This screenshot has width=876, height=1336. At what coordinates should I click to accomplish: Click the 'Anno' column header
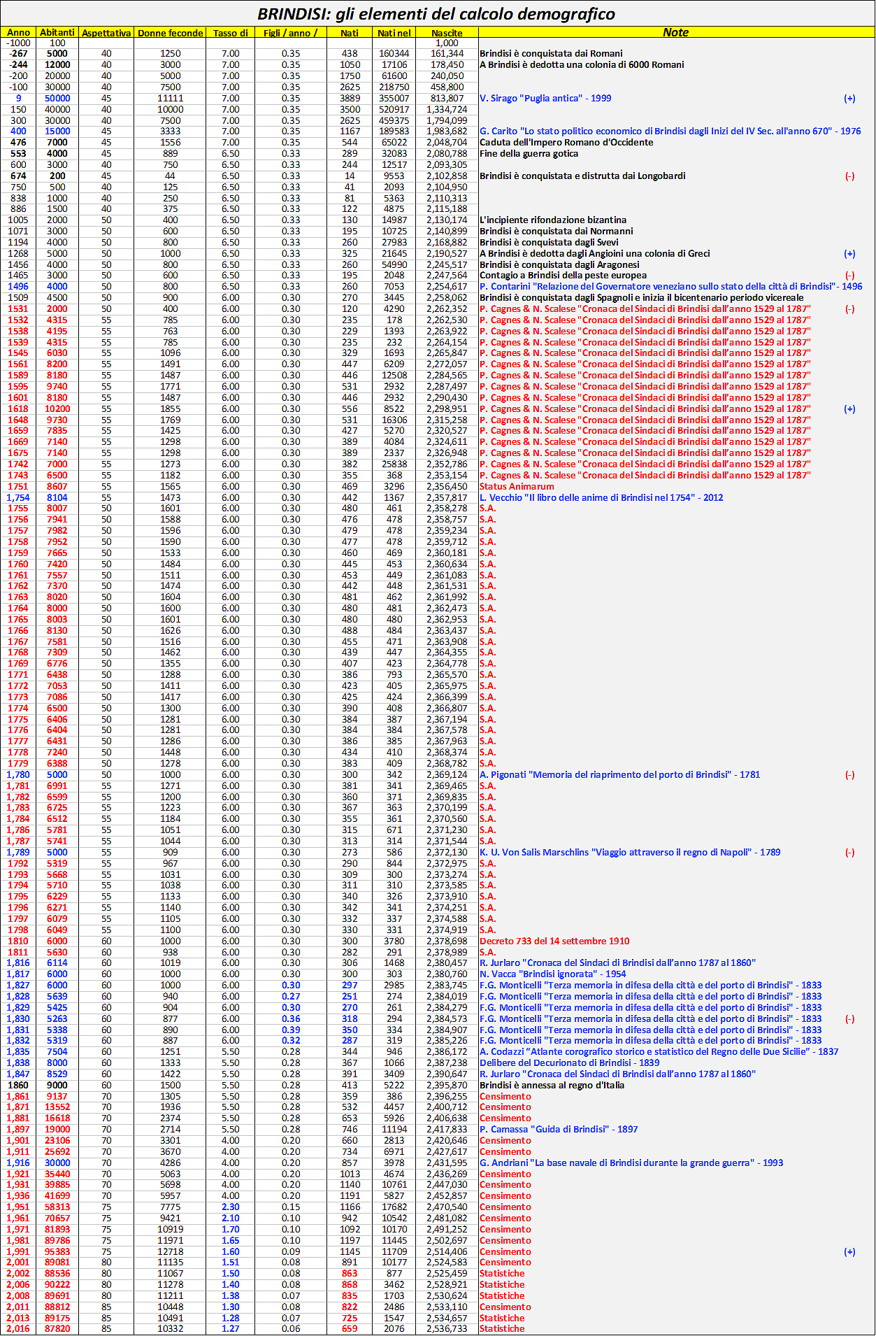coord(19,32)
